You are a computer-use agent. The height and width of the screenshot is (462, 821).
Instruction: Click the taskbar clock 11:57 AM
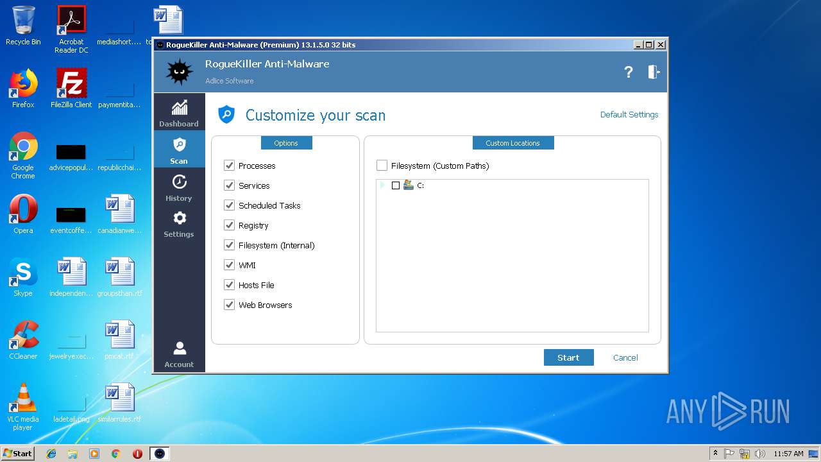788,454
